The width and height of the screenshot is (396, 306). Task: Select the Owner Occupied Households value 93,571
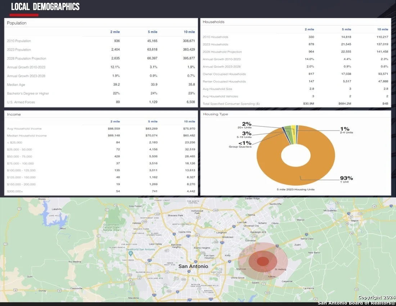coord(383,74)
